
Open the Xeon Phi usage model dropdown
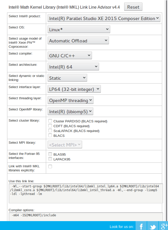tap(78, 40)
